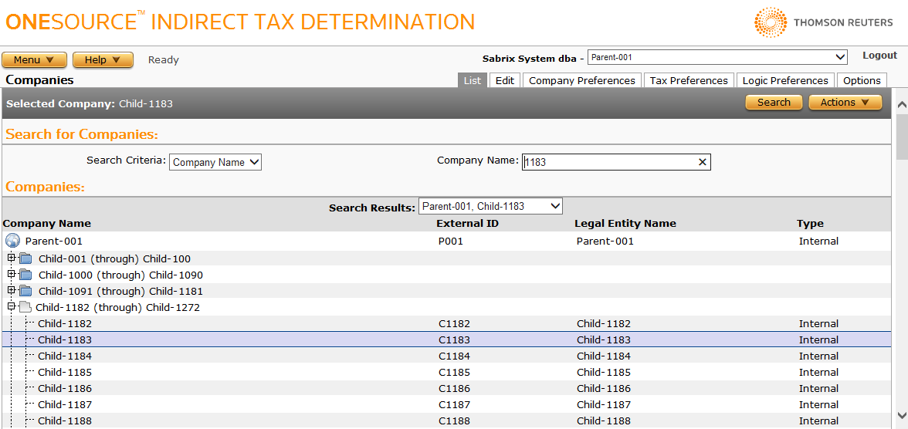The width and height of the screenshot is (908, 429).
Task: Click folder icon for Child-1000 through Child-1090
Action: click(x=26, y=275)
